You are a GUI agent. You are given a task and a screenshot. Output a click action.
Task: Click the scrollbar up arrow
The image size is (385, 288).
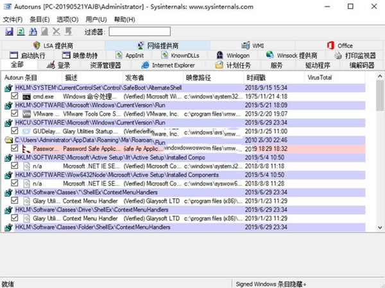point(380,76)
